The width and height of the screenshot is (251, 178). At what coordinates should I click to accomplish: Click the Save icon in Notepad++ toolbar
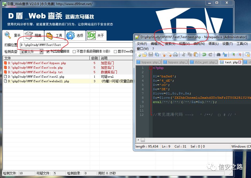pos(151,55)
